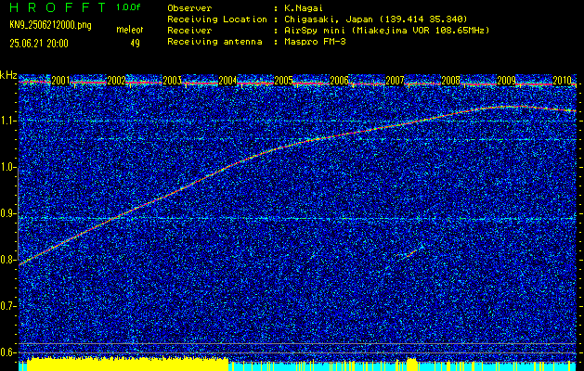Select the version number 1.00f
Image resolution: width=584 pixels, height=371 pixels.
point(128,7)
